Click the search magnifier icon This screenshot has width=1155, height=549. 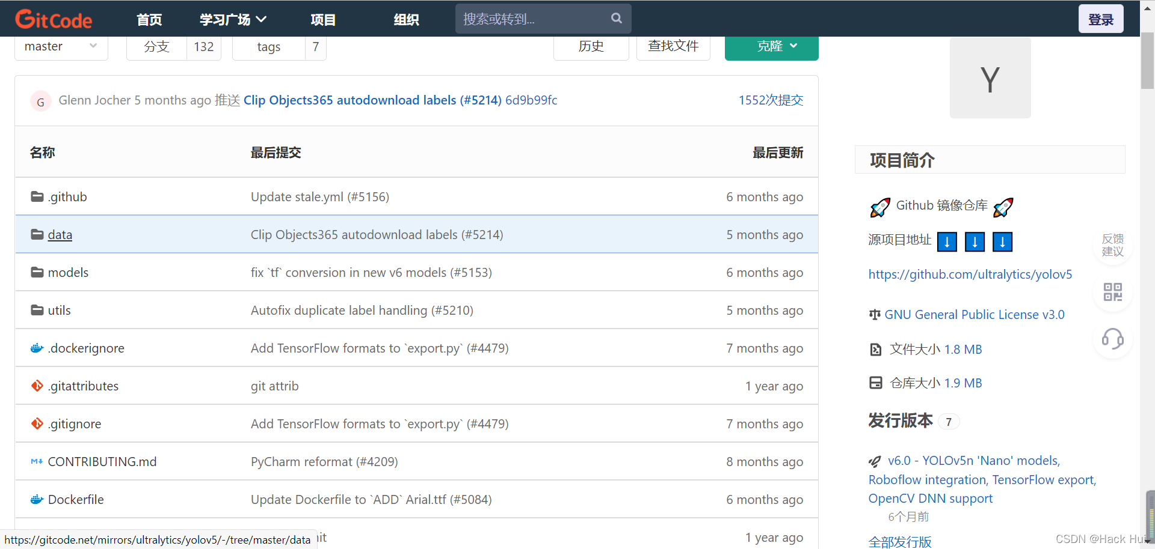(x=617, y=18)
